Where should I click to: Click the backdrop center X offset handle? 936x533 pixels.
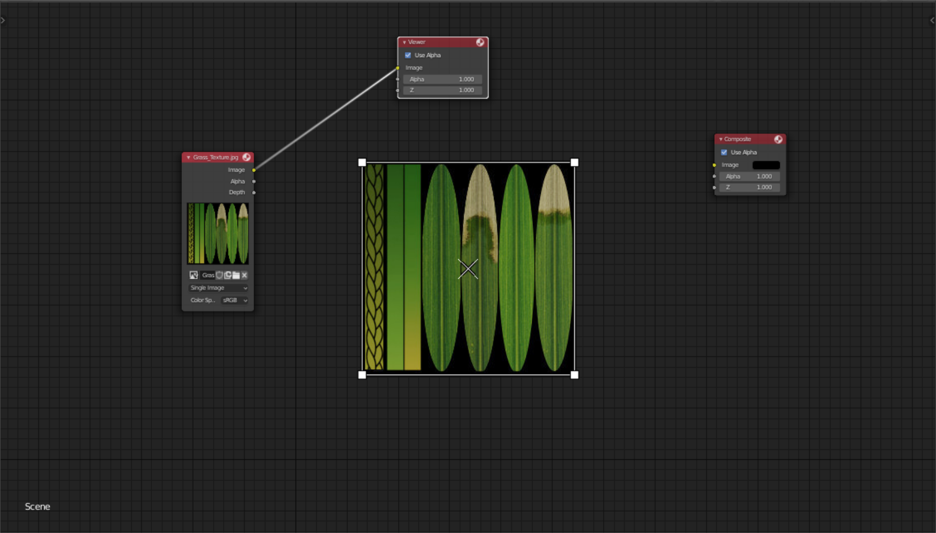(x=468, y=269)
